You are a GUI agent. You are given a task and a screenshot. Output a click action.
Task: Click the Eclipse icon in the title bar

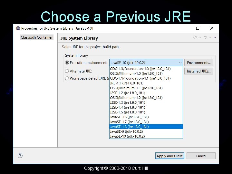click(18, 28)
